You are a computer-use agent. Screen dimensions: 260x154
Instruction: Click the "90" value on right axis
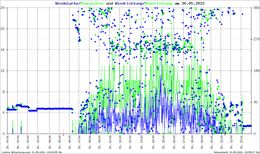[x=255, y=102]
